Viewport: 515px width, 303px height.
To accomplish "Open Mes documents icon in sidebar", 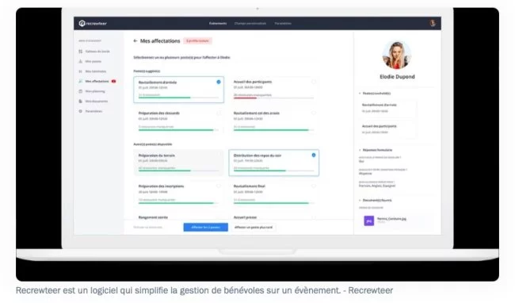I will tap(81, 102).
